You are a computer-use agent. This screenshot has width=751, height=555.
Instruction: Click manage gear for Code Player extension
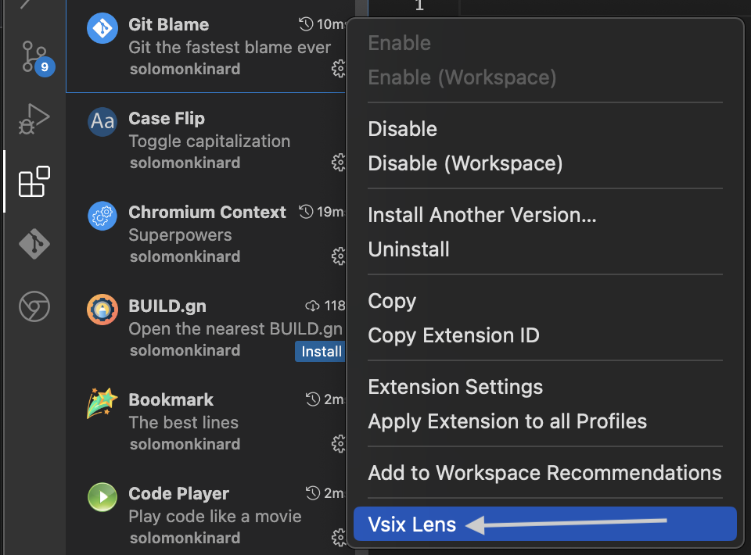tap(338, 538)
